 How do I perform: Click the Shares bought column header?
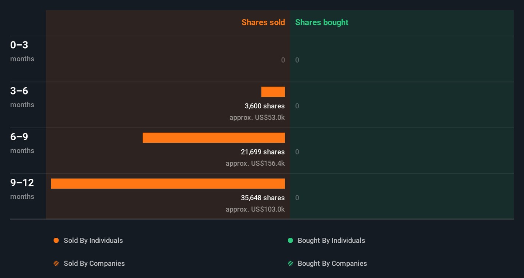322,23
